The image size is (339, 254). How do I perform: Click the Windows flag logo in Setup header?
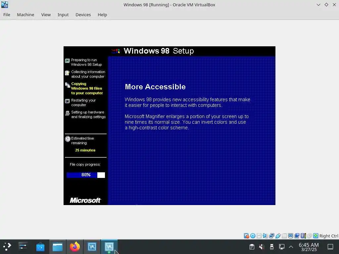[116, 51]
